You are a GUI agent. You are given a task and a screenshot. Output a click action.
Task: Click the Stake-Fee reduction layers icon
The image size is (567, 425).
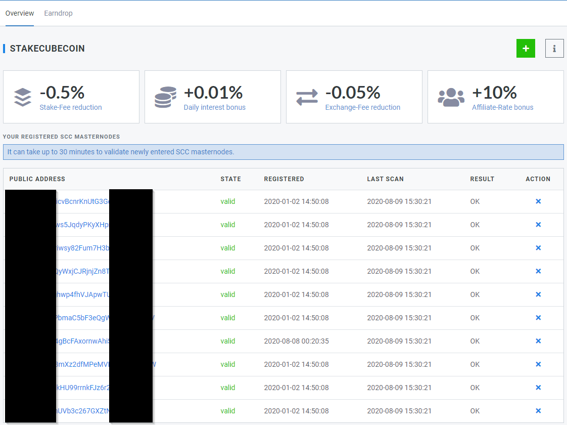pyautogui.click(x=23, y=97)
